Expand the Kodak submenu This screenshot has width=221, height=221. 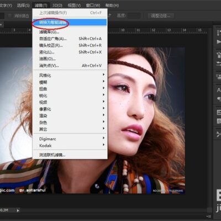[70, 145]
